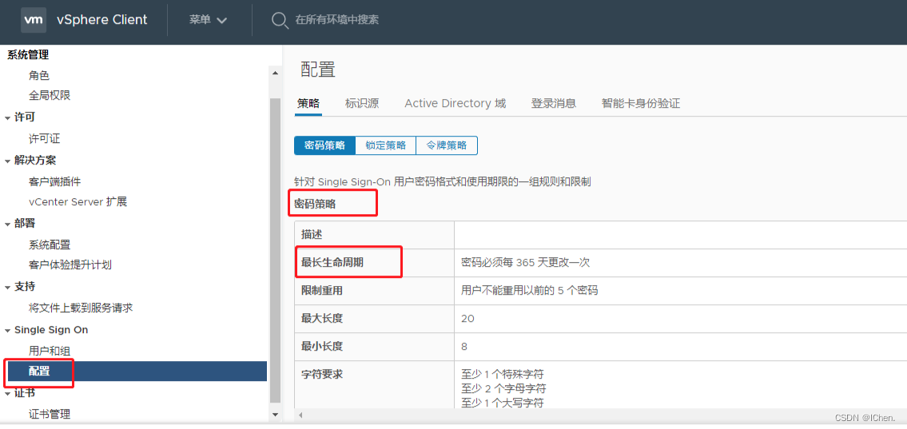907x429 pixels.
Task: Click 用户不能重用以前的 5 个密码 value
Action: 529,291
